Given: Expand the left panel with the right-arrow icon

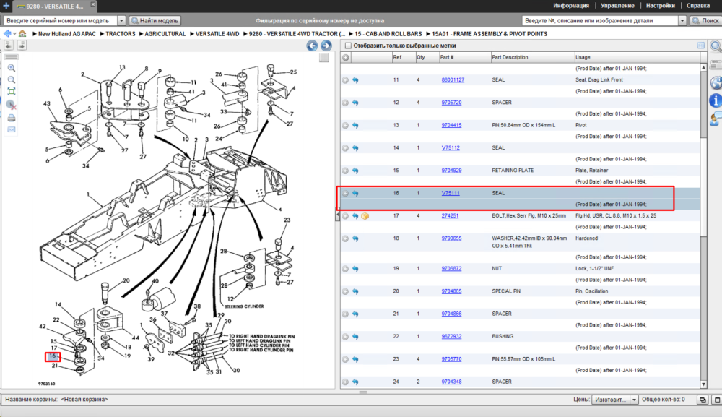Looking at the screenshot, I should (22, 45).
